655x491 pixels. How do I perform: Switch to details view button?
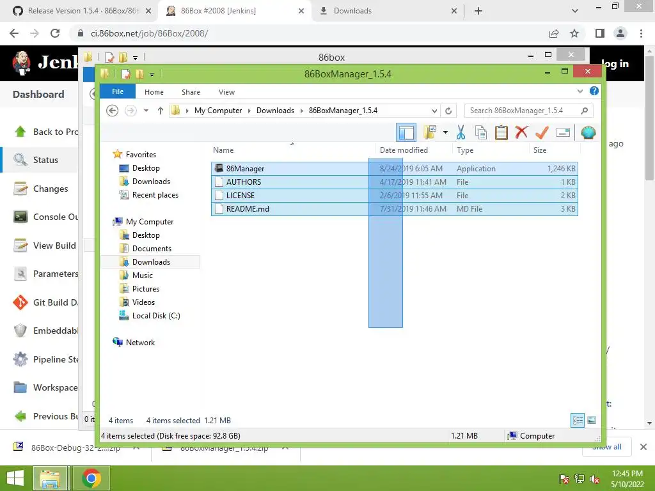(x=578, y=420)
